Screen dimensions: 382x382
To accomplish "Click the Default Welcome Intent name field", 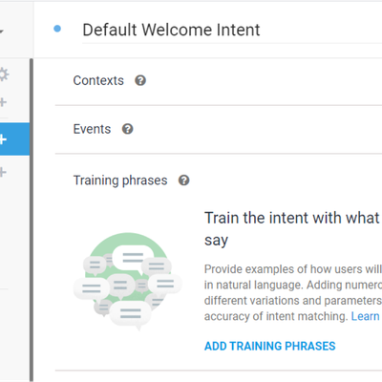I will point(232,31).
